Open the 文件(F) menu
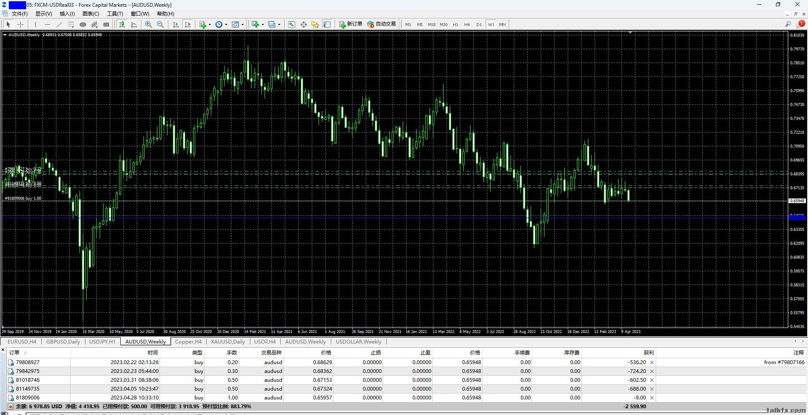This screenshot has height=415, width=808. (20, 13)
